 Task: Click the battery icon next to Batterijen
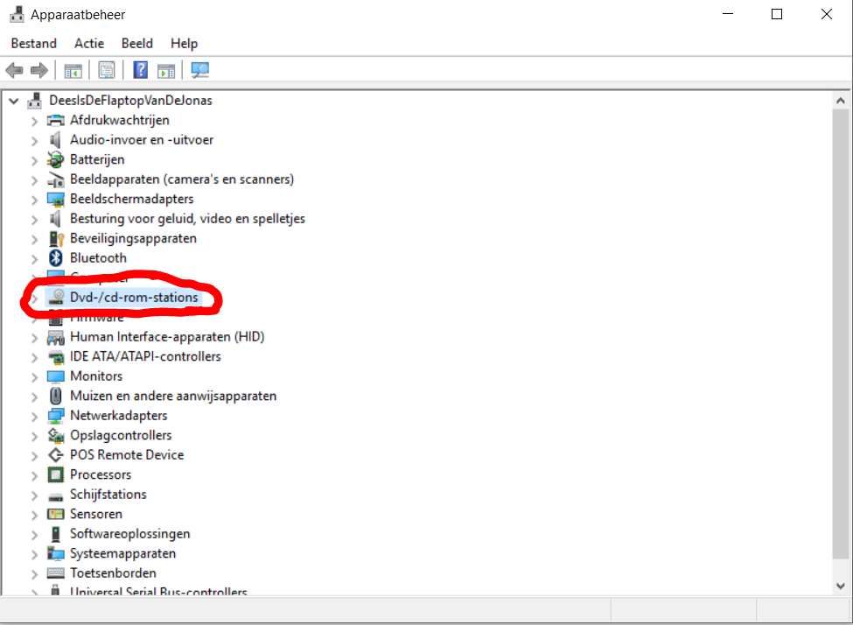point(57,159)
